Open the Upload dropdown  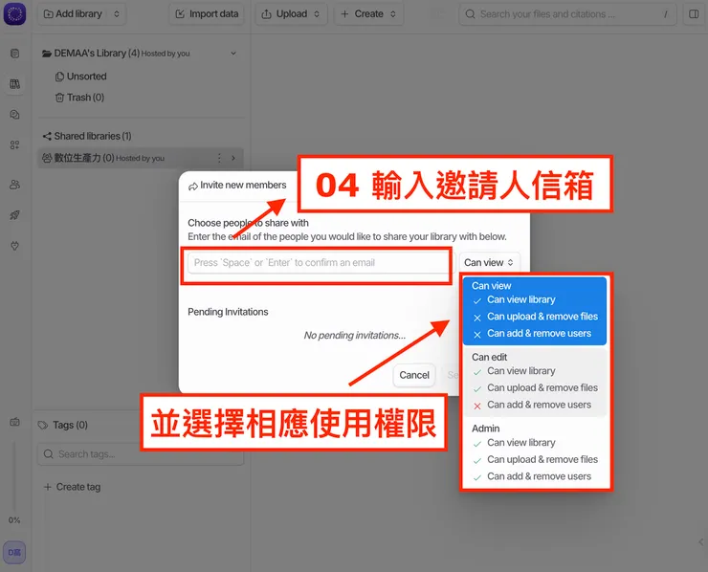[x=291, y=14]
